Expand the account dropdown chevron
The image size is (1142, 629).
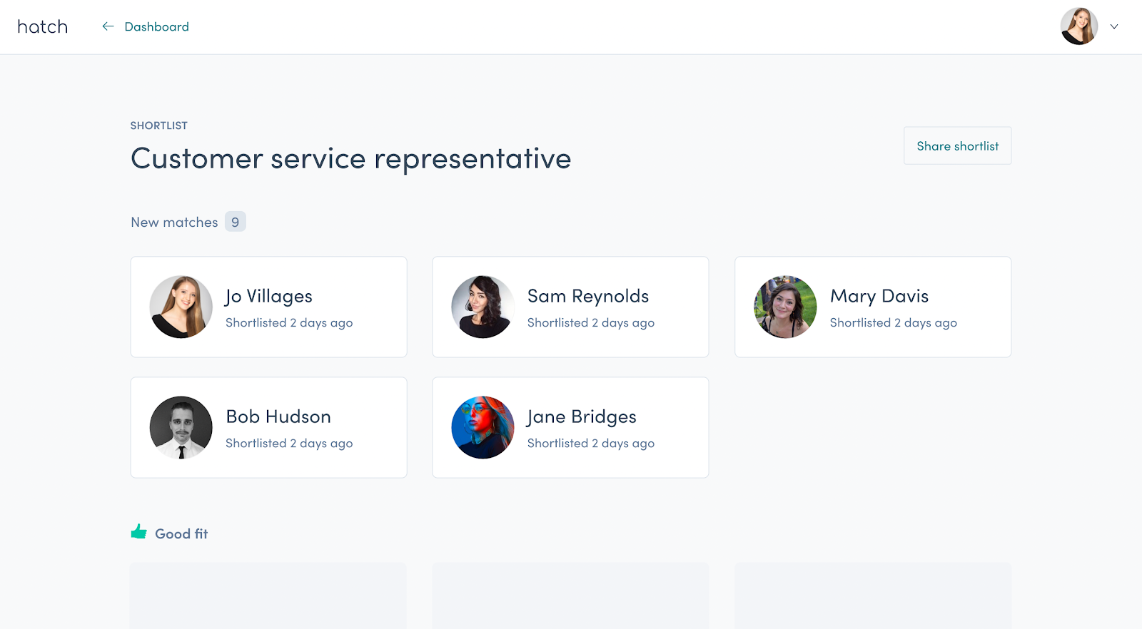pos(1113,26)
